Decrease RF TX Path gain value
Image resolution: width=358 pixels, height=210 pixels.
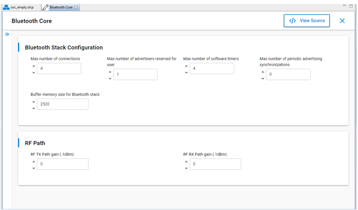[34, 168]
